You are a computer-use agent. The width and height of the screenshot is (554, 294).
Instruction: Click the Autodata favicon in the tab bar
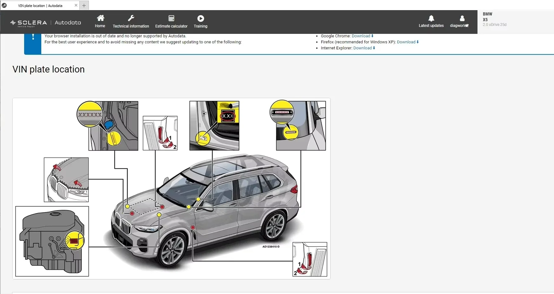(5, 5)
